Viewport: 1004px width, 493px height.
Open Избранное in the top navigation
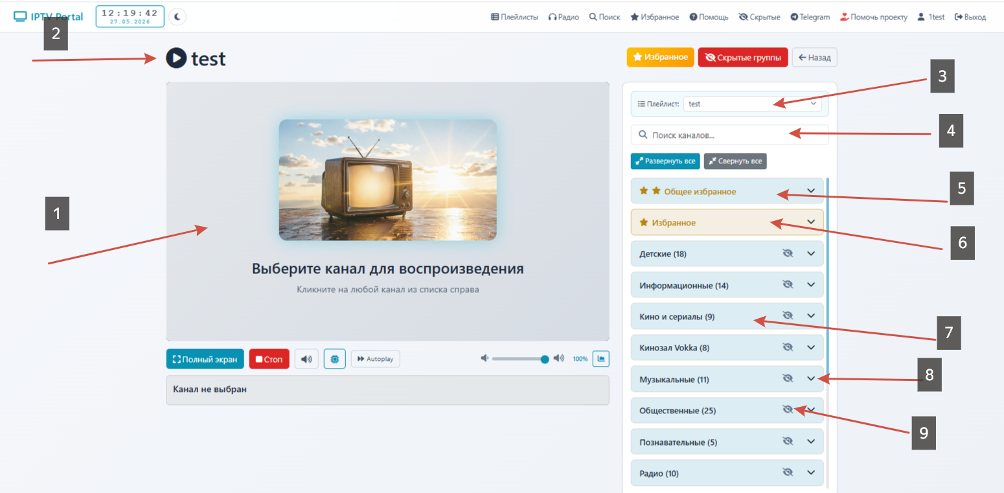[655, 17]
